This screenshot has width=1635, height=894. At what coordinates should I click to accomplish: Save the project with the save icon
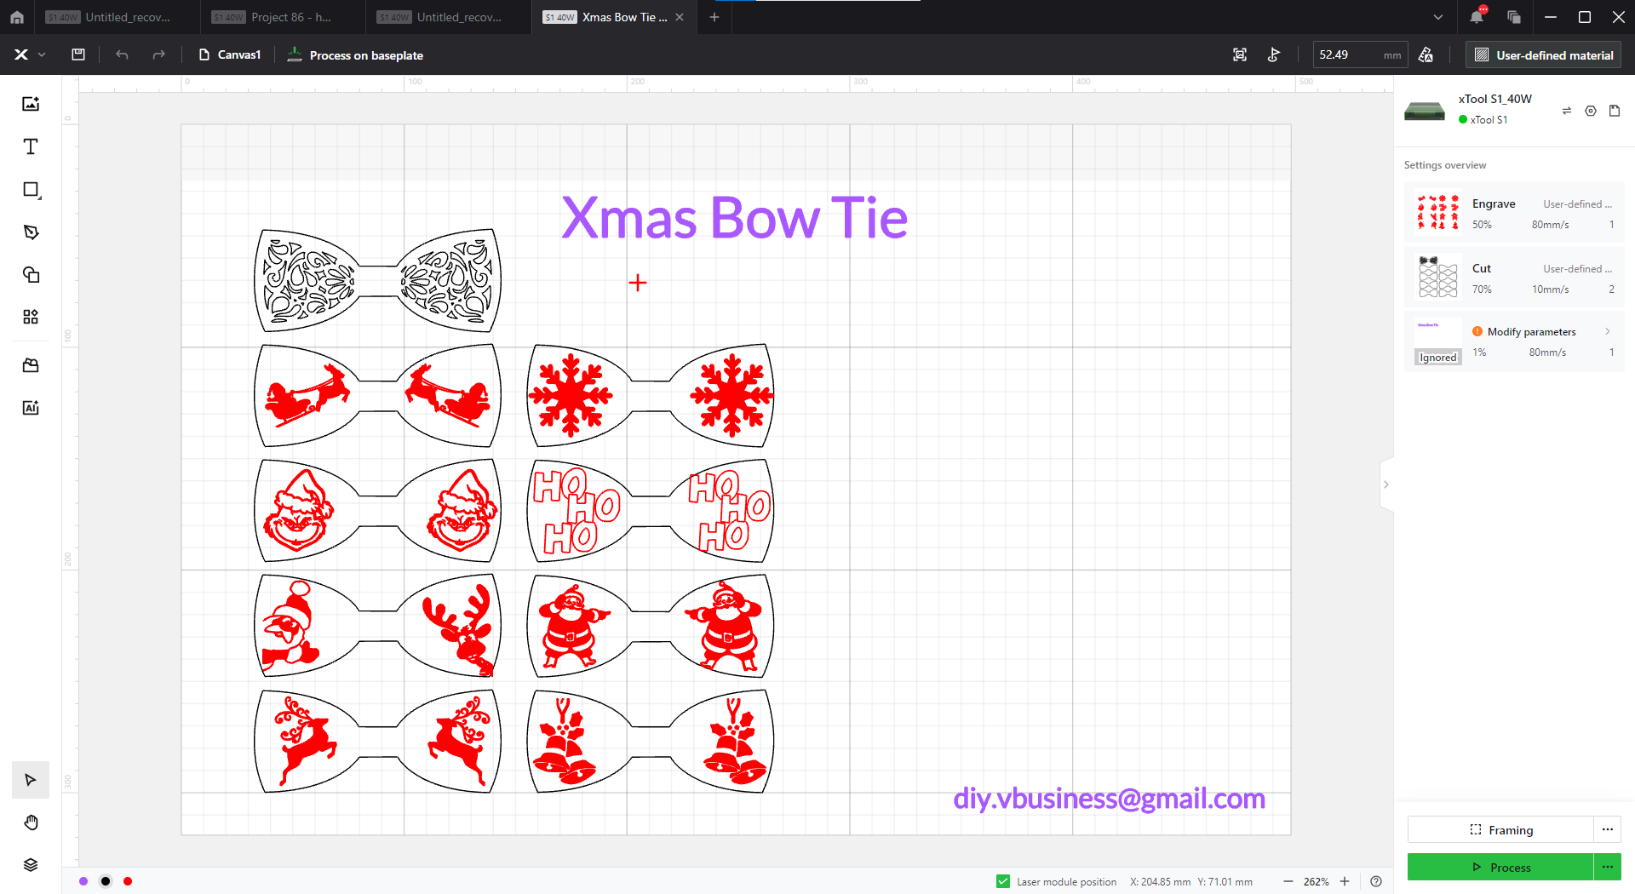(x=78, y=54)
